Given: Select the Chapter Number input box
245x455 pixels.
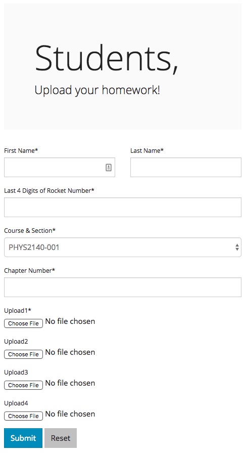Looking at the screenshot, I should point(122,287).
